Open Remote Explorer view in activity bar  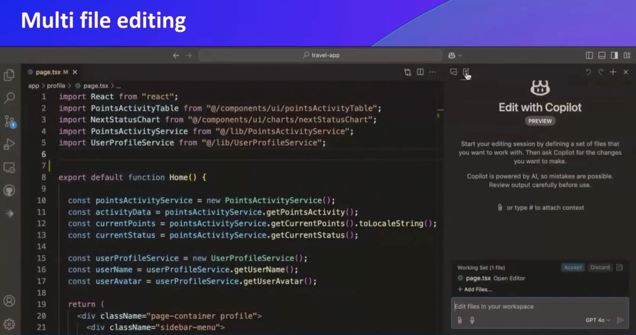(x=9, y=168)
